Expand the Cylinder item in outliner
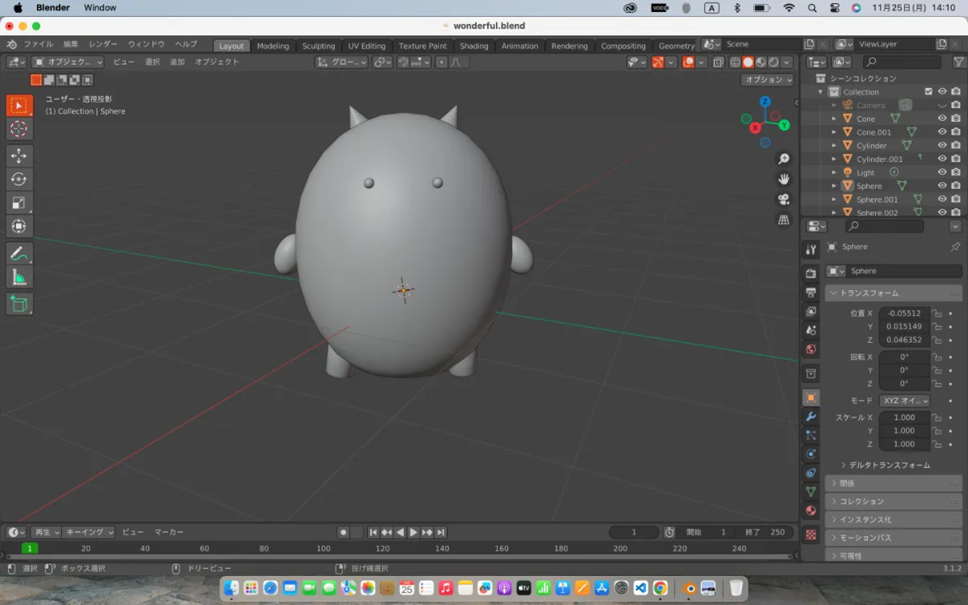 834,146
